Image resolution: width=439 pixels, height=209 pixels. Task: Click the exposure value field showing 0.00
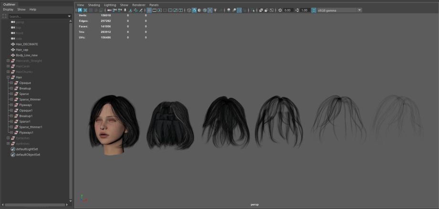pos(288,10)
